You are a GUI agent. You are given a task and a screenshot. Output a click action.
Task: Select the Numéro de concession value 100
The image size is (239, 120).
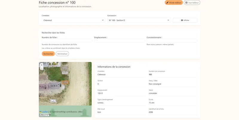(150, 74)
